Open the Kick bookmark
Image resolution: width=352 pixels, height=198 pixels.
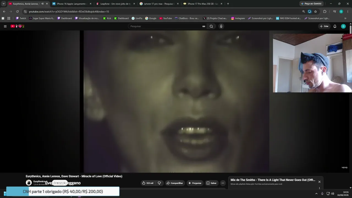pos(107,18)
